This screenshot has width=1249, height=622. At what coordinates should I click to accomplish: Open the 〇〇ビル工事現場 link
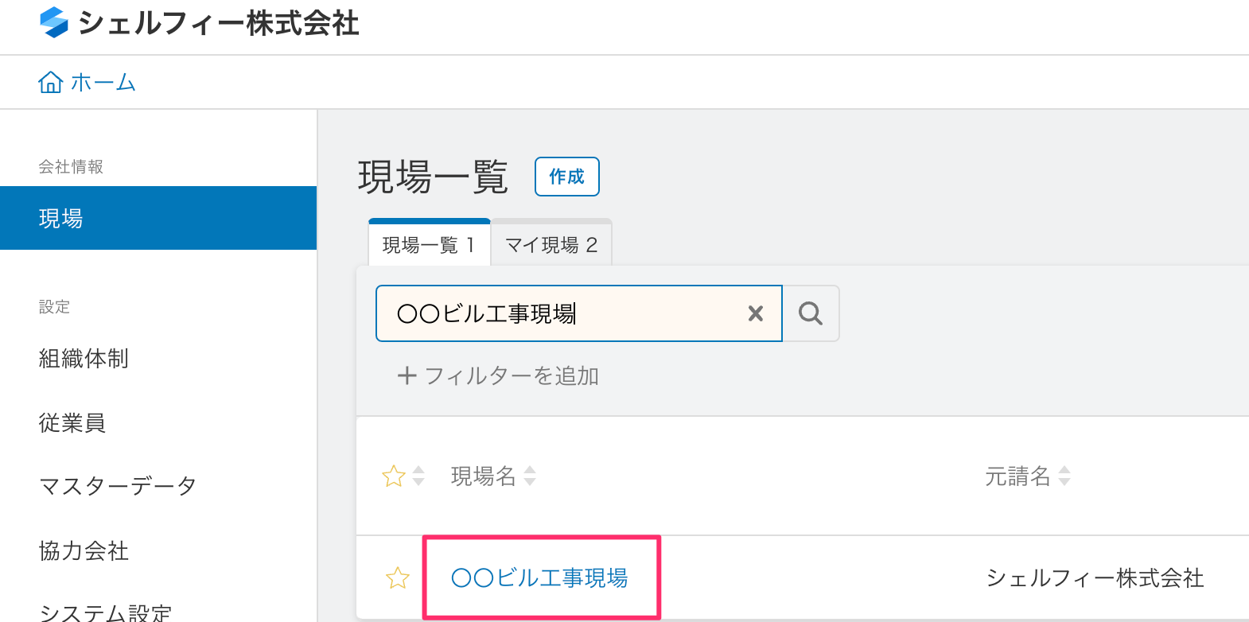tap(539, 578)
